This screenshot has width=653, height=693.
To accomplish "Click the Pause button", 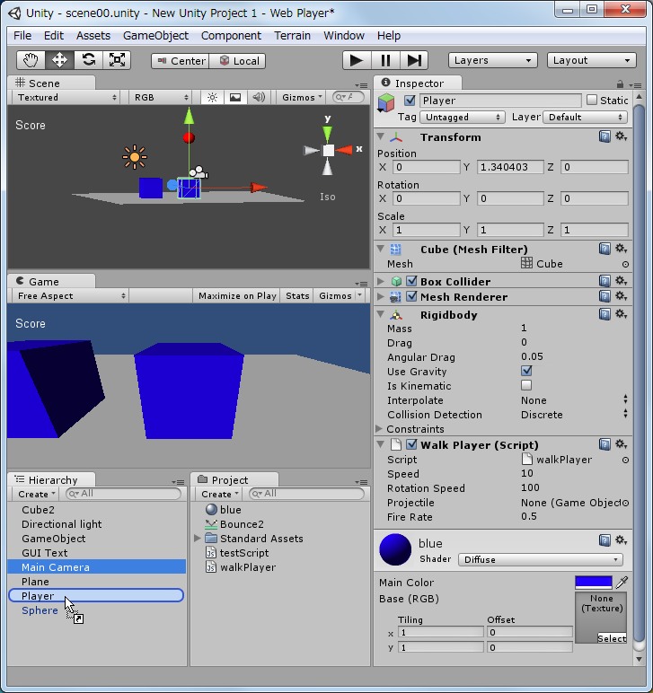I will (385, 60).
